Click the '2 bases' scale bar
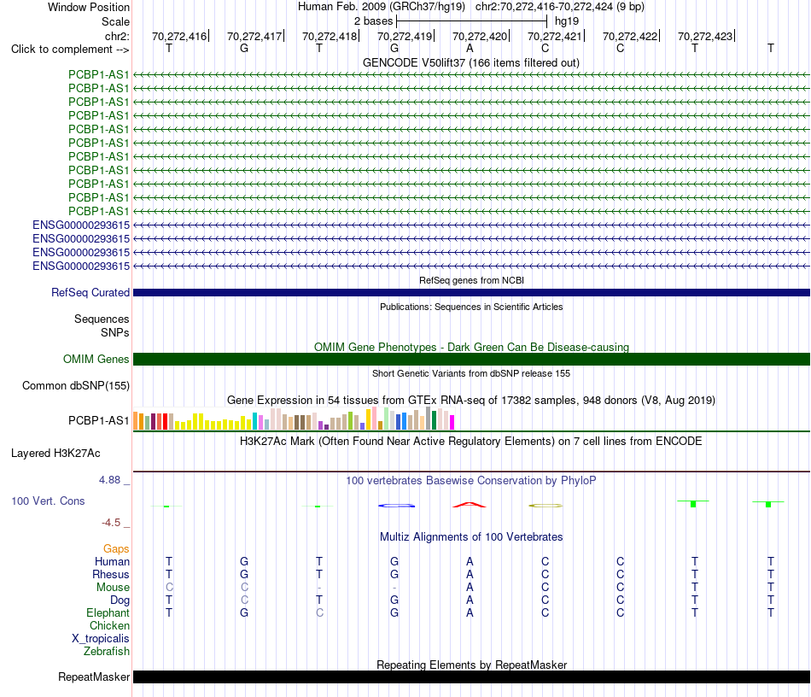This screenshot has width=811, height=697. pos(471,21)
